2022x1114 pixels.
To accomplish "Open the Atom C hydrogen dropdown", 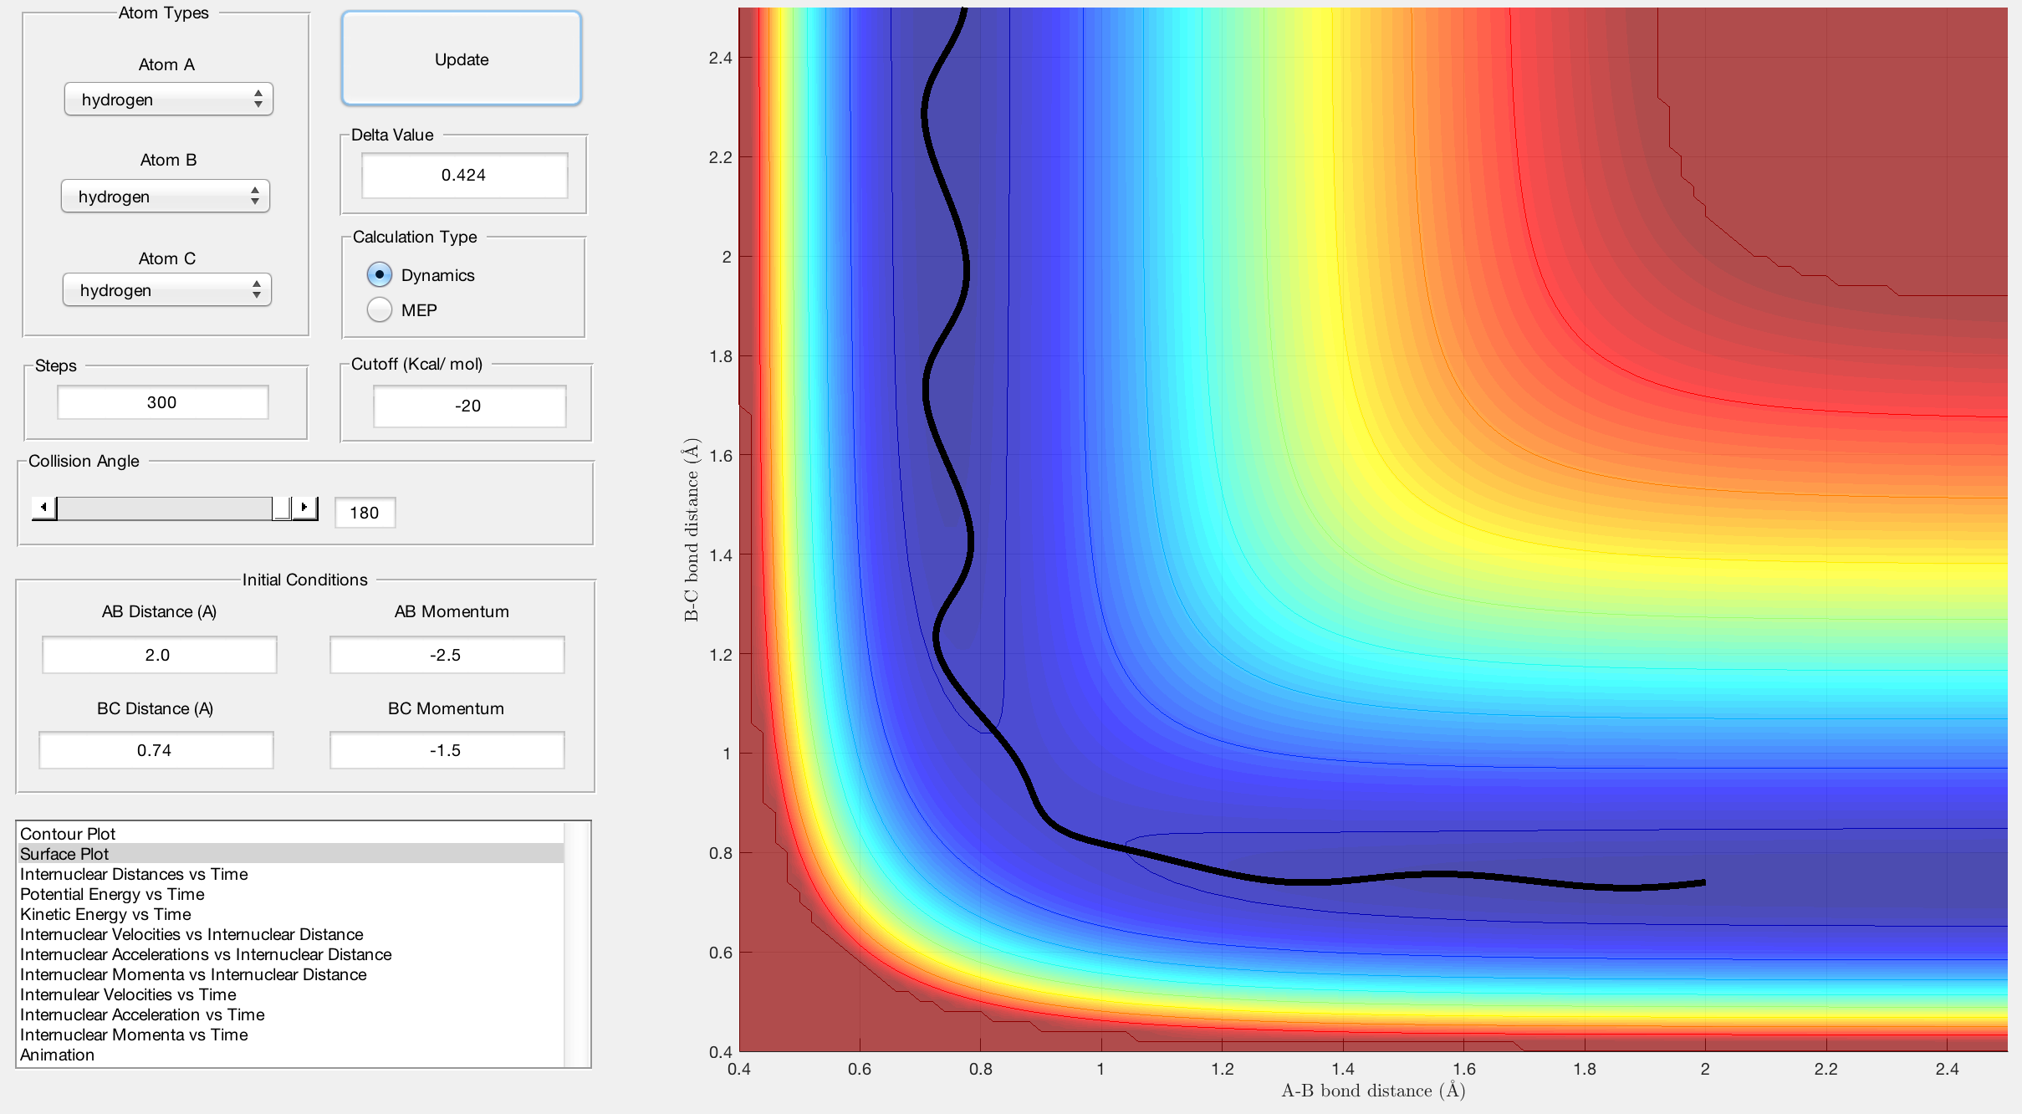I will 166,290.
